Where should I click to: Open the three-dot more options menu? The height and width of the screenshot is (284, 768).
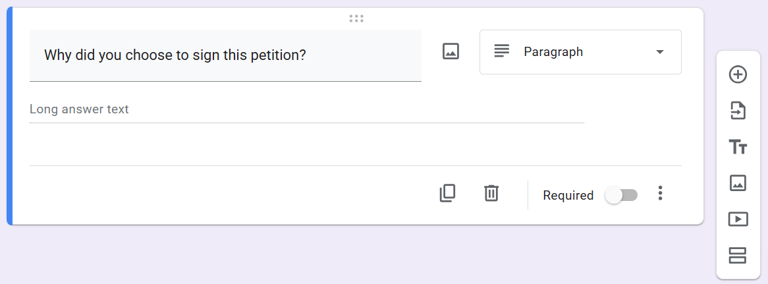click(660, 194)
